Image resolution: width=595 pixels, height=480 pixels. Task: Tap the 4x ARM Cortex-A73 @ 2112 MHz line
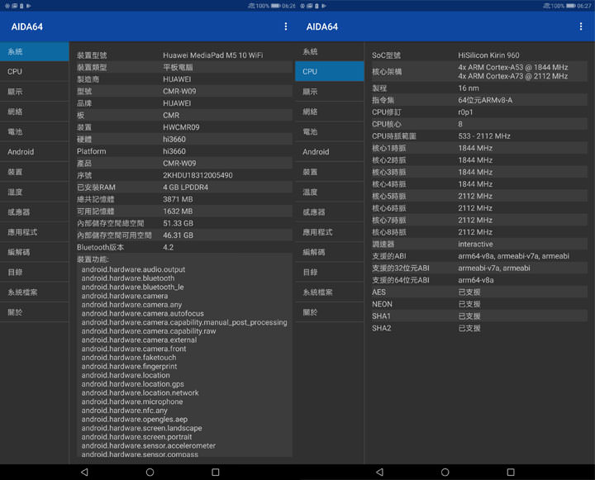(x=513, y=76)
